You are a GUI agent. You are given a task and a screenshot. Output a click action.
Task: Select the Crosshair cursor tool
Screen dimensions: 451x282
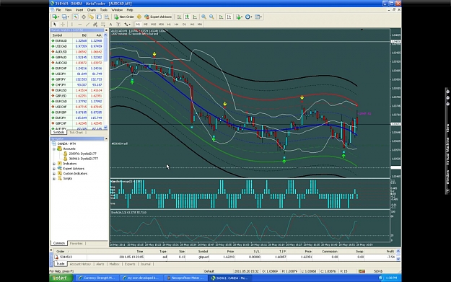(x=62, y=25)
